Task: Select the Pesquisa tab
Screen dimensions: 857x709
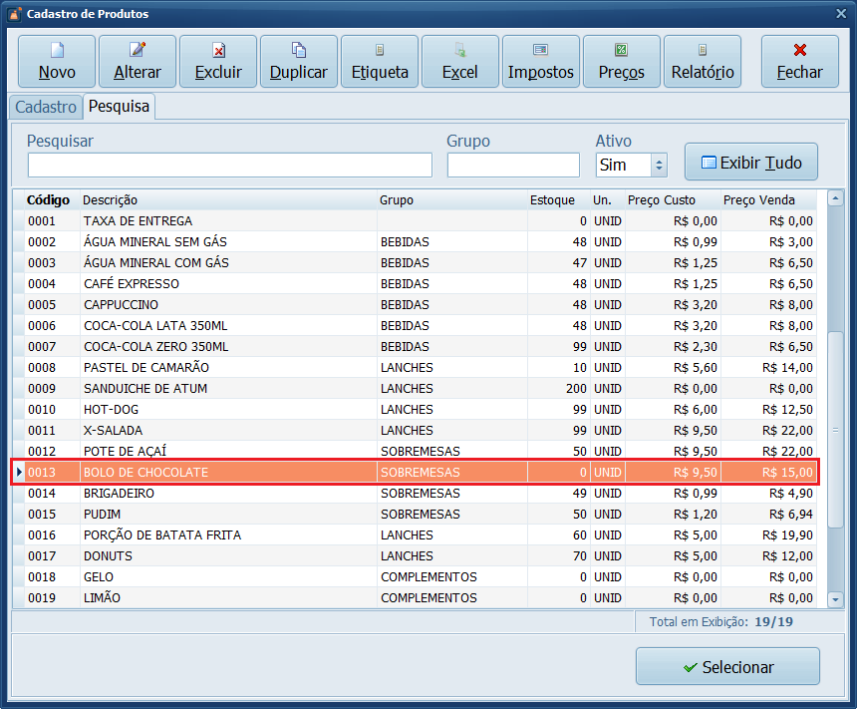Action: click(x=119, y=106)
